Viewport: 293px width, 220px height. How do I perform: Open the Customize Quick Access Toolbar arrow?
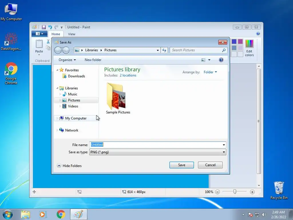pyautogui.click(x=62, y=27)
